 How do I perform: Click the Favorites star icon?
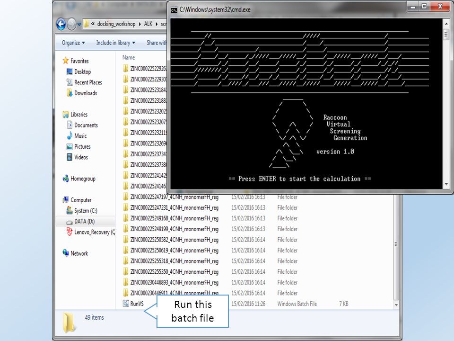(66, 60)
